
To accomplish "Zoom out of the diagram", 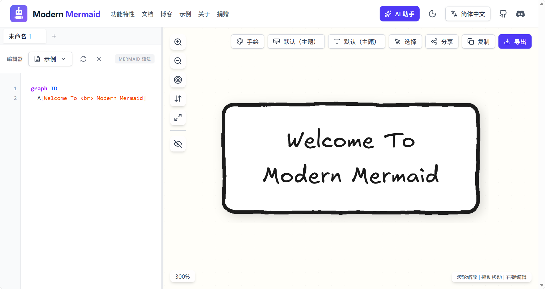I will click(x=178, y=61).
